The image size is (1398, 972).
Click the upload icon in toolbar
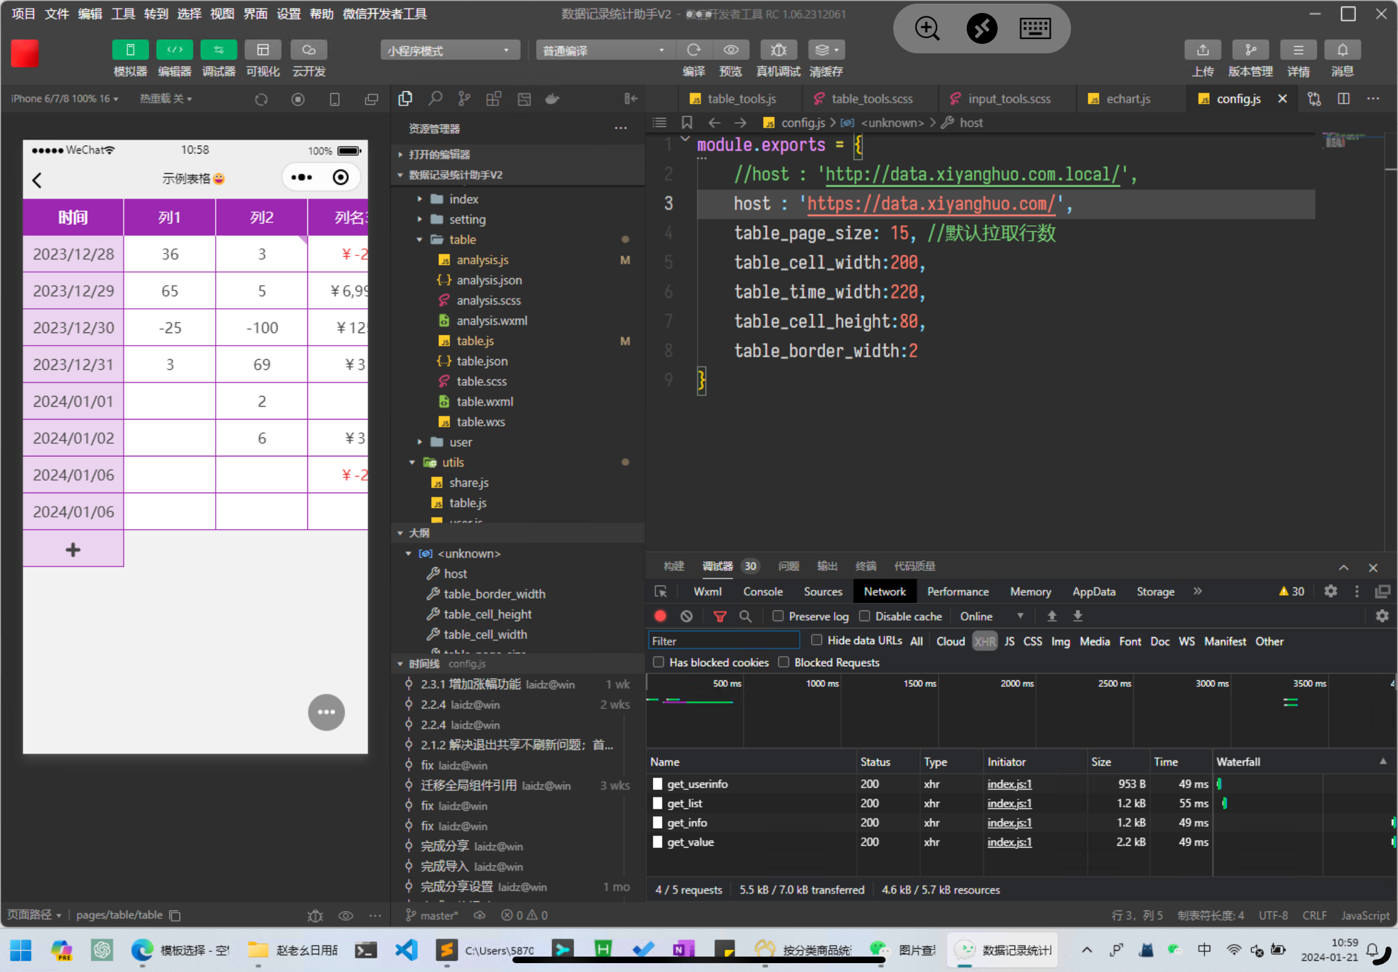(1202, 50)
